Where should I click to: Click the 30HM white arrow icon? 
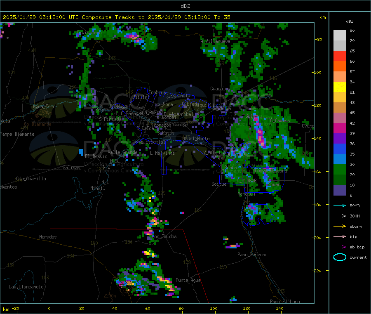tap(340, 216)
